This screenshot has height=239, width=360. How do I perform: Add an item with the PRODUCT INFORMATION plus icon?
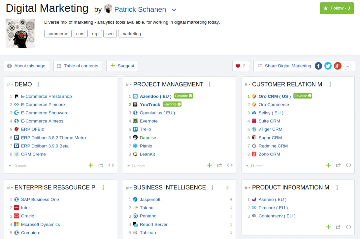point(328,227)
